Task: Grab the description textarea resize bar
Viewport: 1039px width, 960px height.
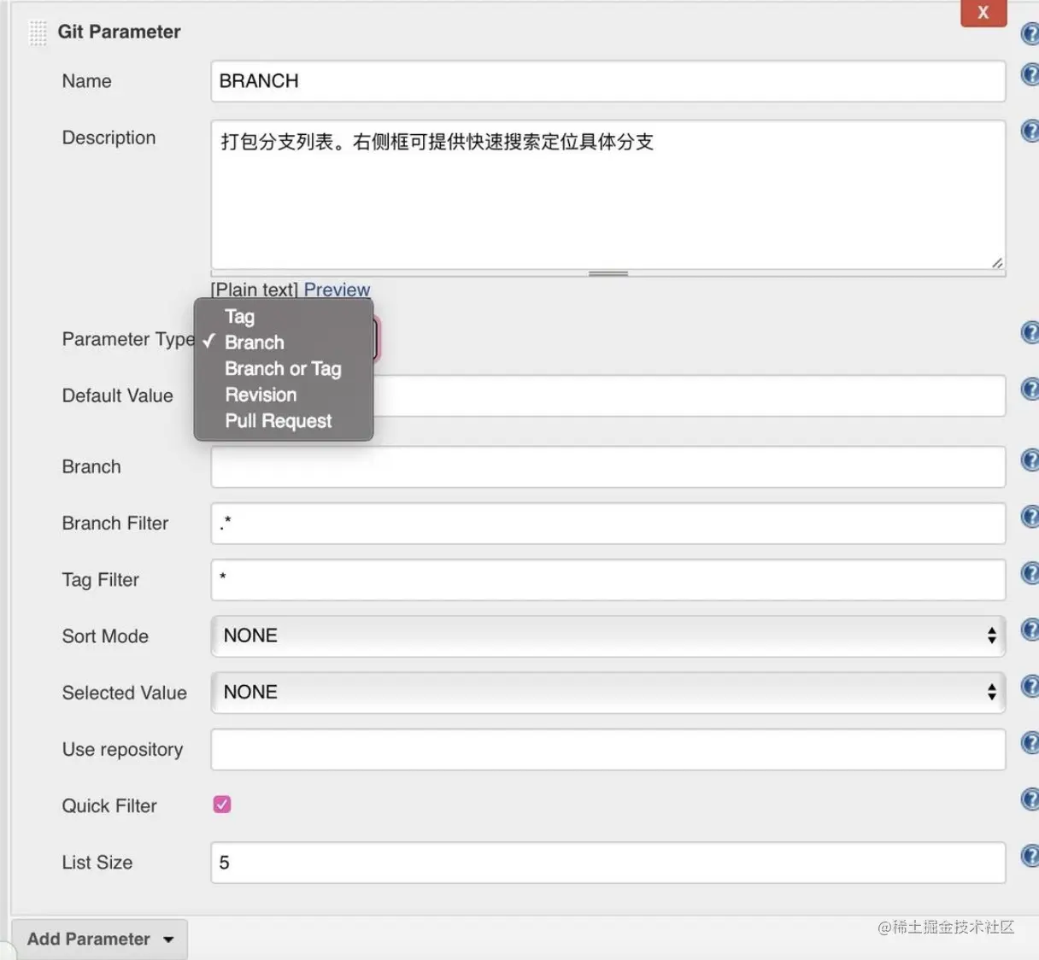Action: pyautogui.click(x=608, y=273)
